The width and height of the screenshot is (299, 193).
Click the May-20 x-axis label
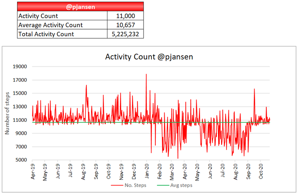(197, 172)
